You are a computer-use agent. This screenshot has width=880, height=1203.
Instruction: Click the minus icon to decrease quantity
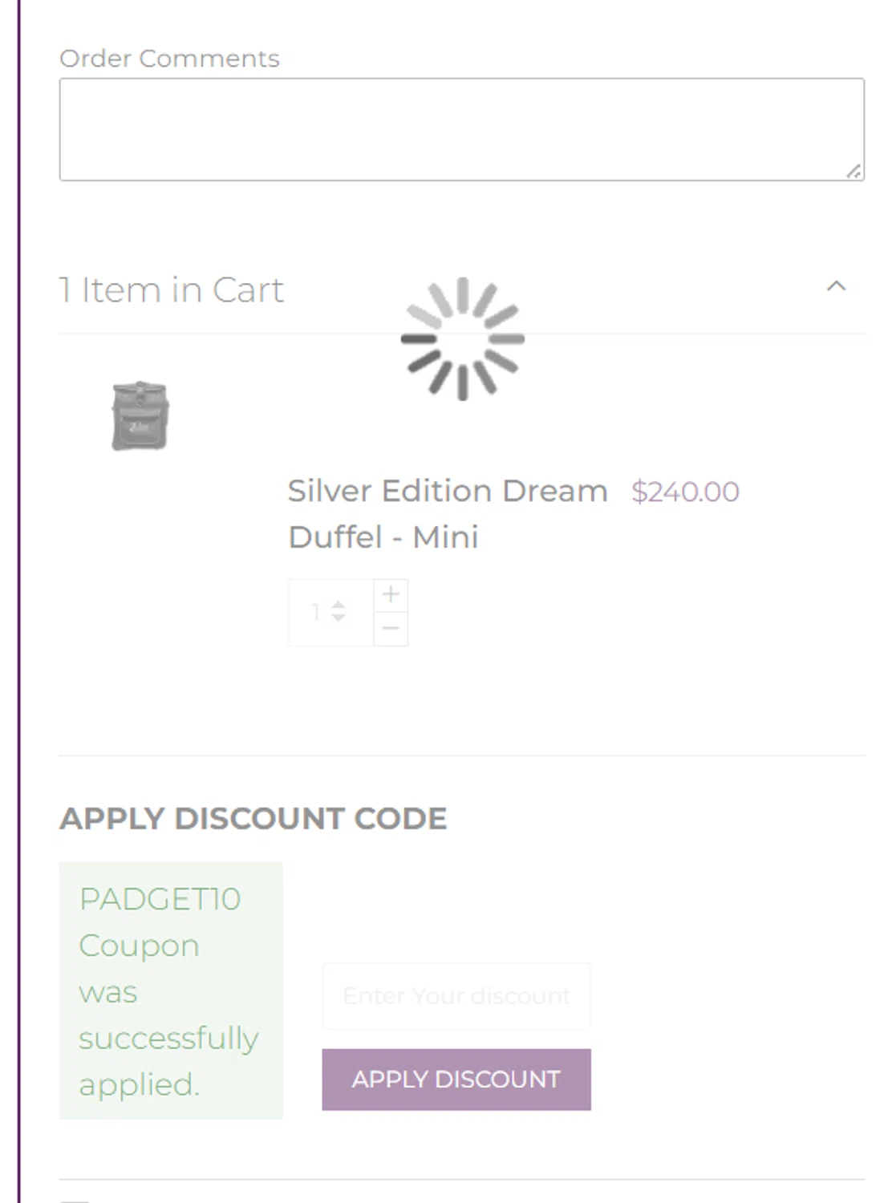tap(391, 628)
